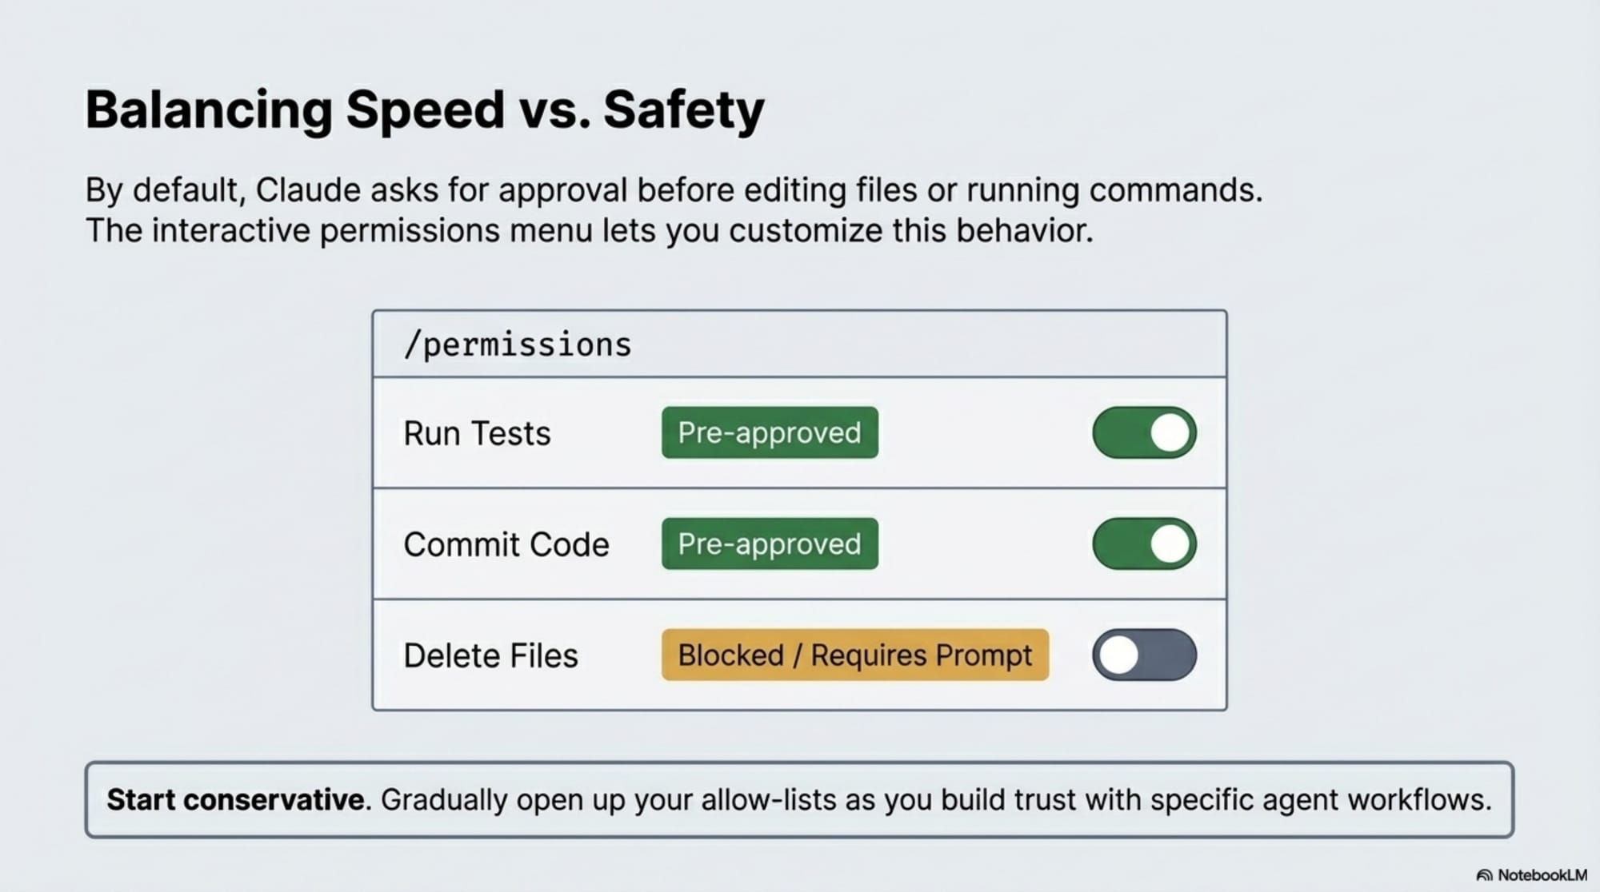Click the interactive permissions menu sentence
Image resolution: width=1600 pixels, height=892 pixels.
589,231
